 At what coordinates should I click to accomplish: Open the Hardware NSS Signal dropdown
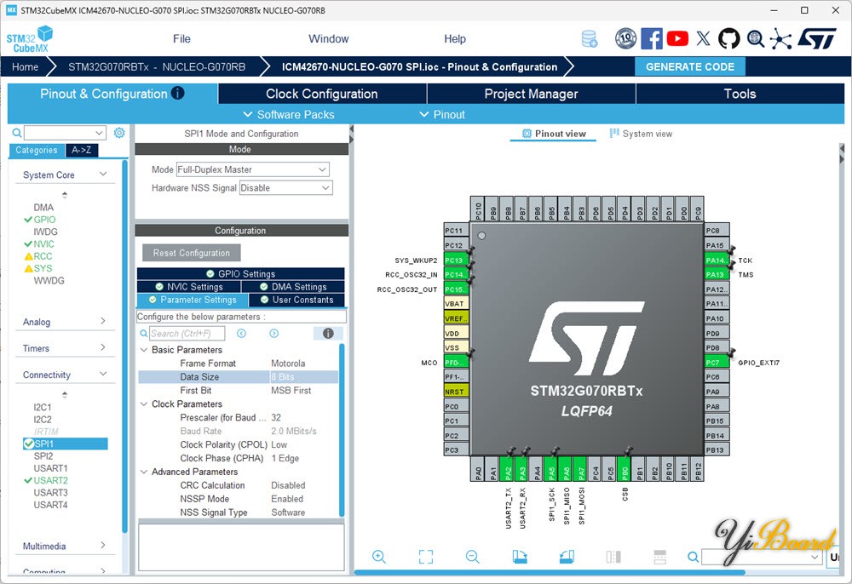(285, 188)
